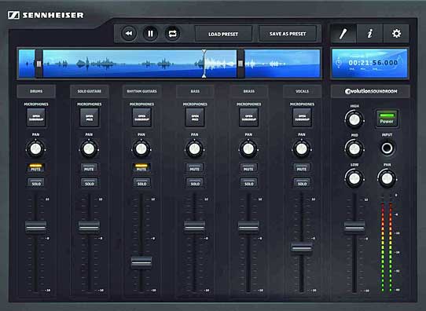Click the High EQ knob

[x=354, y=119]
